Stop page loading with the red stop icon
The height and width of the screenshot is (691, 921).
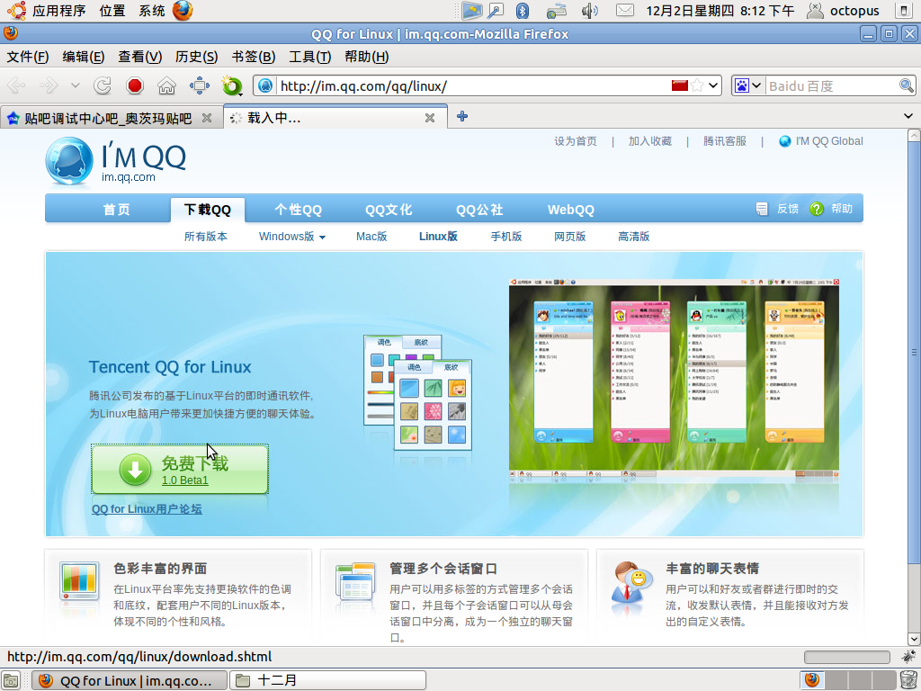(135, 85)
